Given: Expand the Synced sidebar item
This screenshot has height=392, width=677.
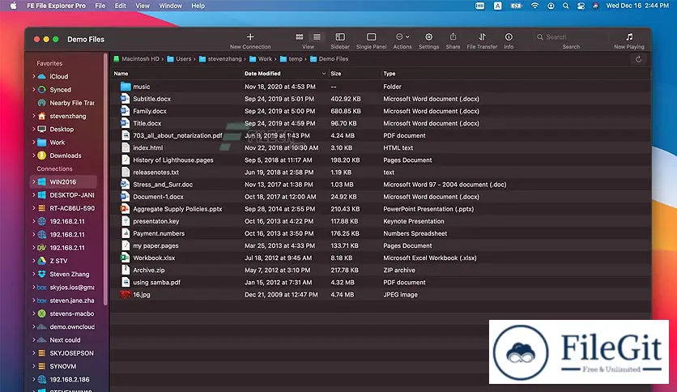Looking at the screenshot, I should point(34,90).
